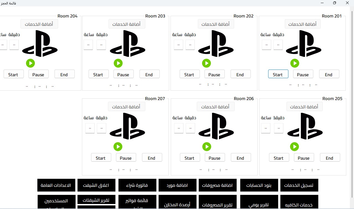Open الاعدادات العامة general settings
The height and width of the screenshot is (209, 354).
click(x=56, y=185)
